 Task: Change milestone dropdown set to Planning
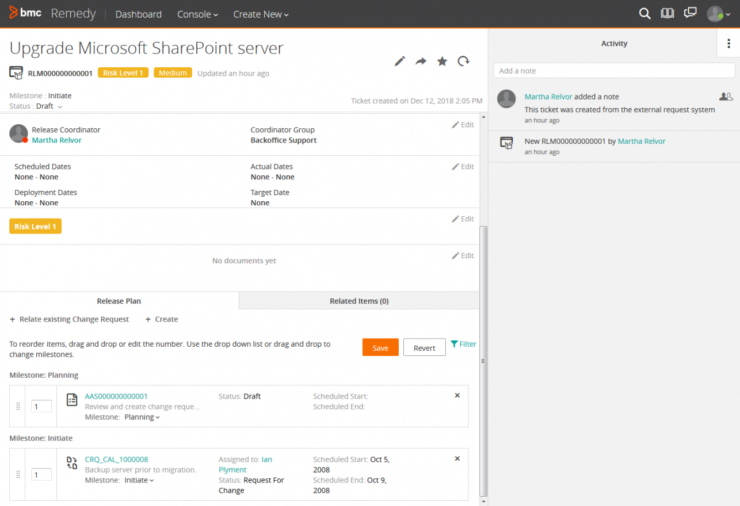[142, 417]
